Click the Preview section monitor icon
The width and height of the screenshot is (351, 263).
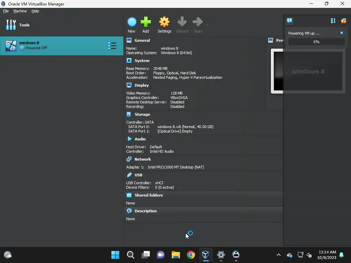coord(271,40)
